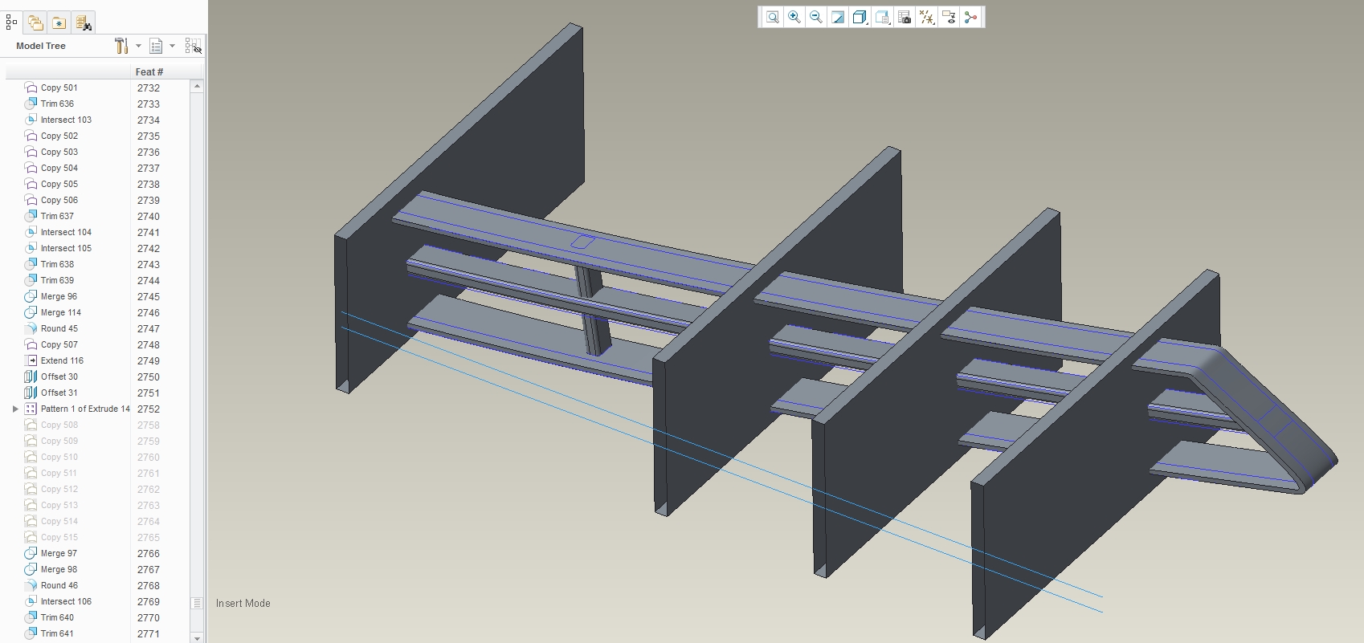Click the Refit zoom icon
This screenshot has height=643, width=1364.
[x=772, y=17]
